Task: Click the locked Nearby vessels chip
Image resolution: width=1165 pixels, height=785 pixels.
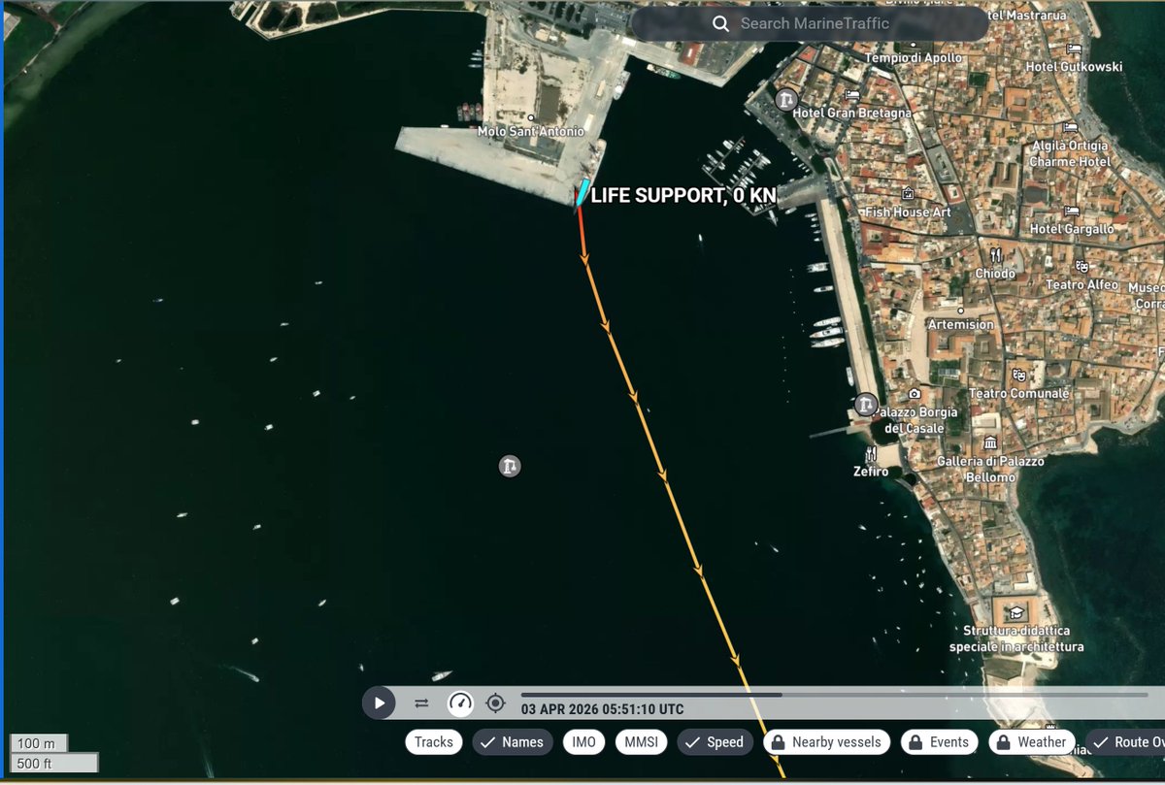Action: [827, 742]
